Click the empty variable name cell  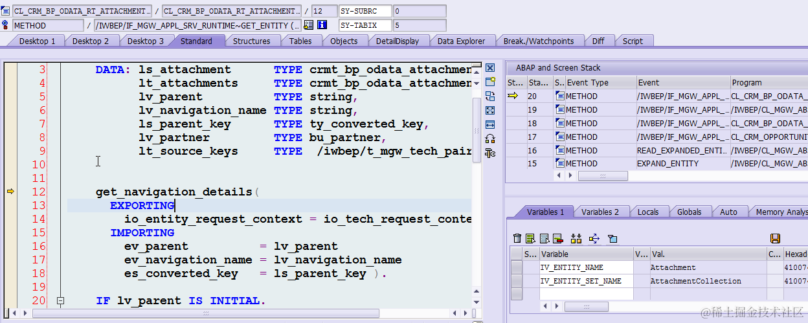coord(586,294)
